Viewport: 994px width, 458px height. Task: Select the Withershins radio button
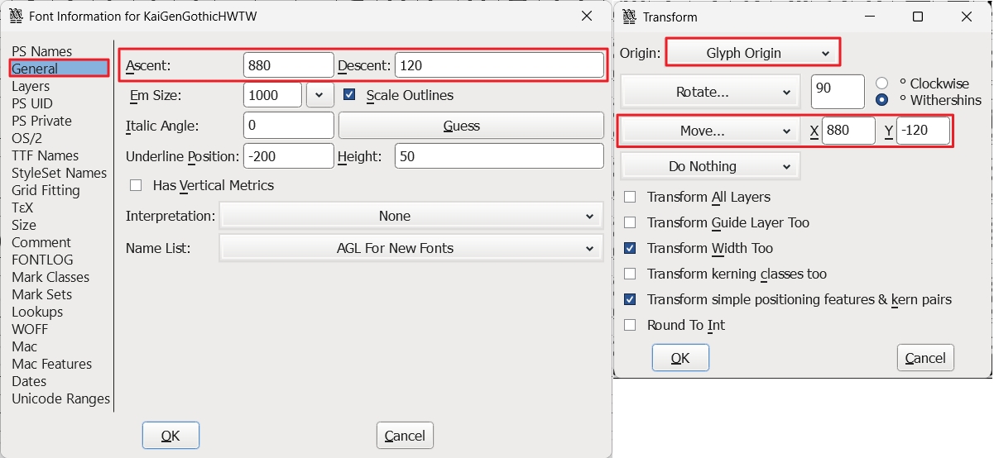[881, 99]
